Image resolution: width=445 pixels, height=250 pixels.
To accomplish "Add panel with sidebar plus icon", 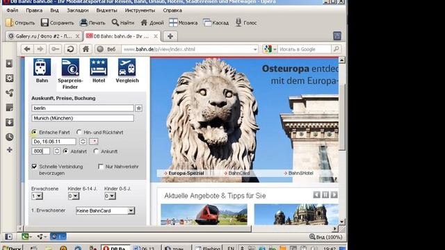I will 9,150.
